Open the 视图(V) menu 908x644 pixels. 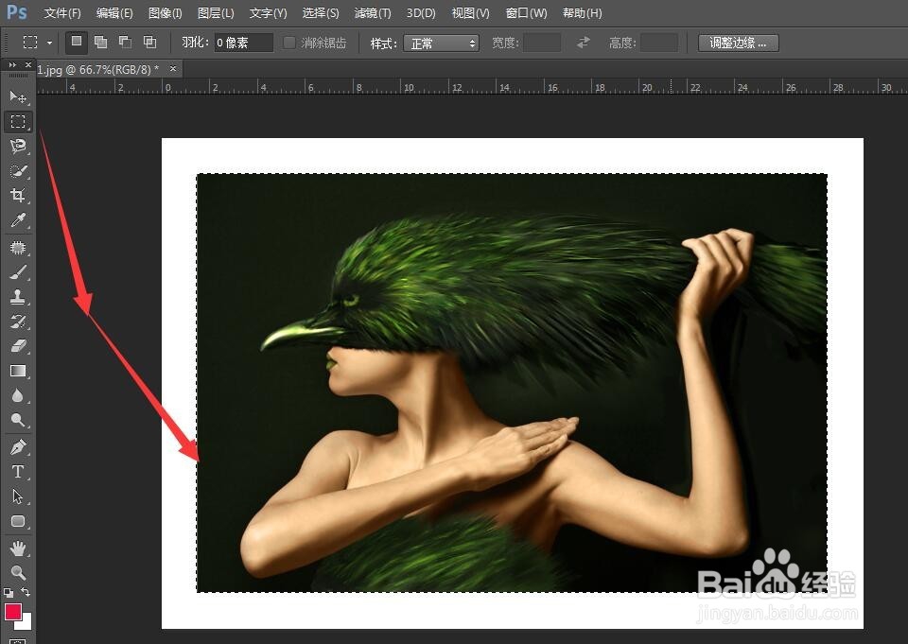[x=470, y=12]
